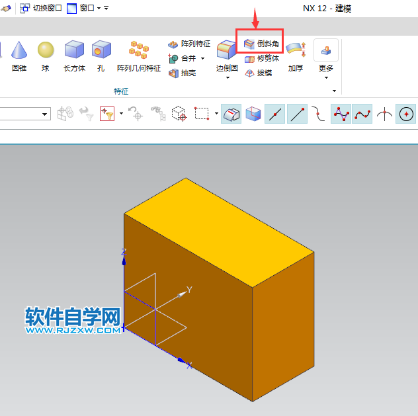Toggle the highlighted sheet-face selection icon
This screenshot has width=418, height=416.
tap(231, 114)
